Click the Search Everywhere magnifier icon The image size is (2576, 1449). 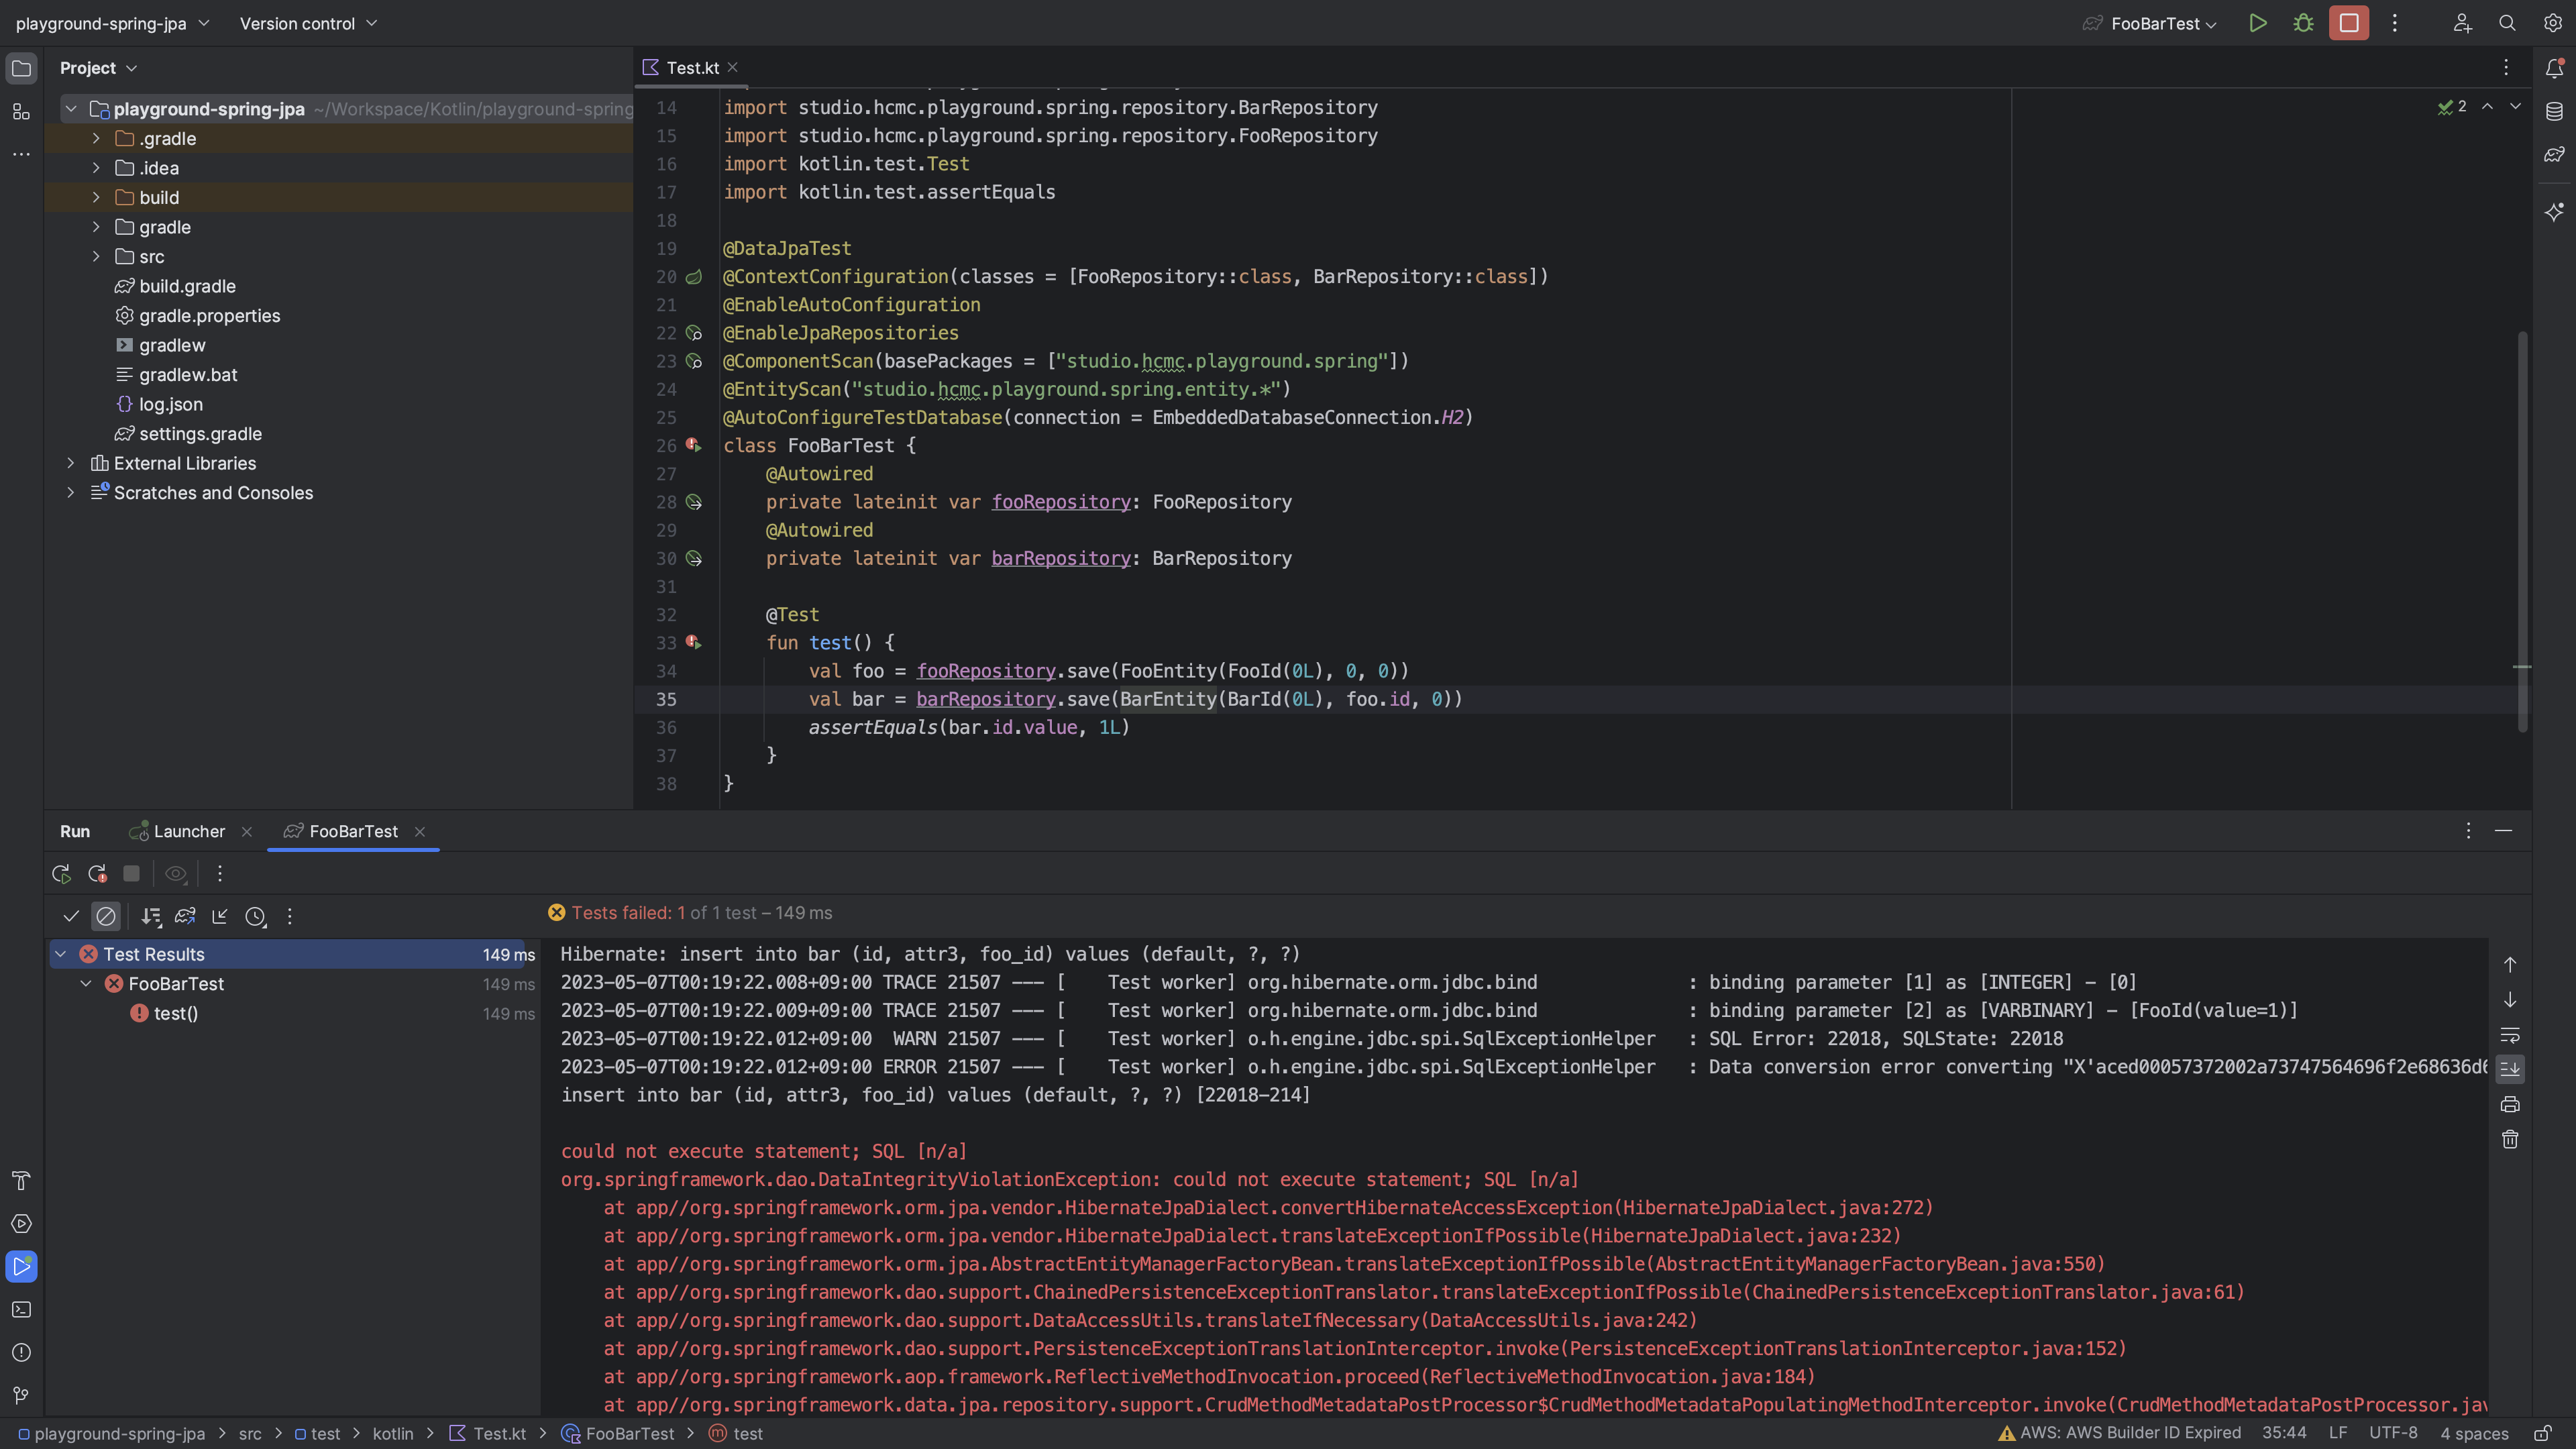(2507, 23)
